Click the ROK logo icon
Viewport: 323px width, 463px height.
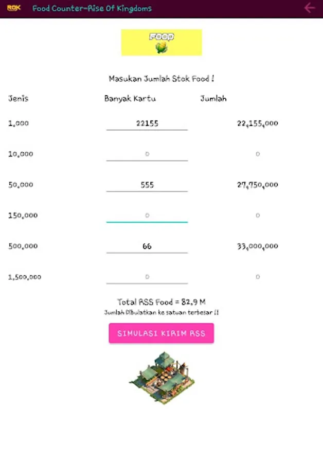tap(13, 8)
